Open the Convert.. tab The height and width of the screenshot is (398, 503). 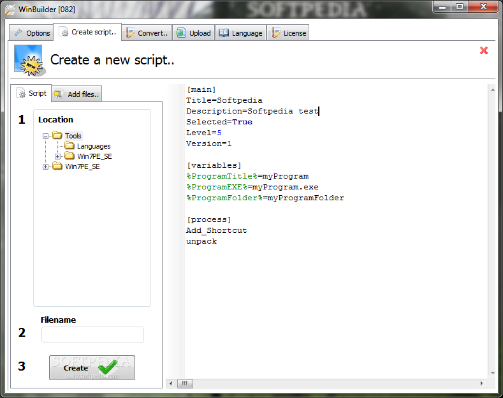[x=147, y=33]
